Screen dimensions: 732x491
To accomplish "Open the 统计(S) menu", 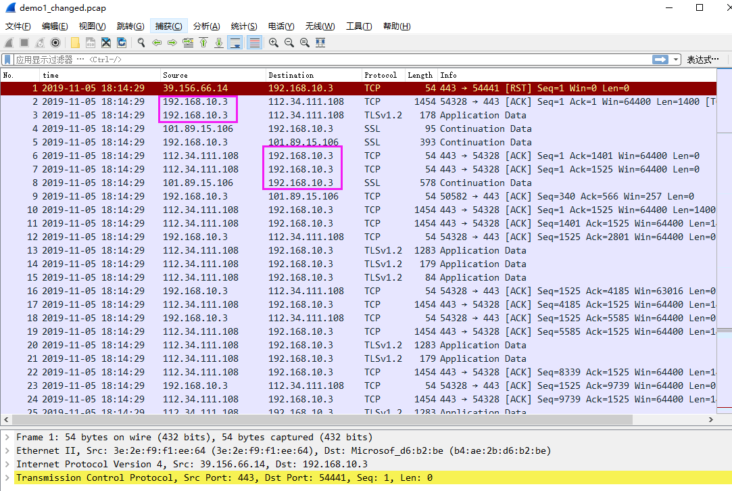I will [x=244, y=26].
